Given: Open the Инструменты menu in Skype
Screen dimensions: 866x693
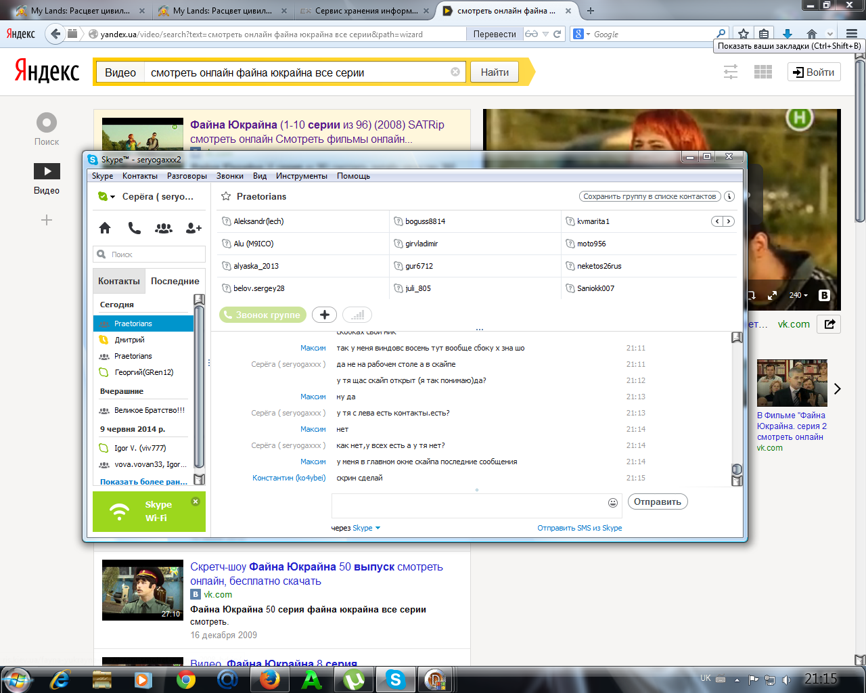Looking at the screenshot, I should 302,176.
